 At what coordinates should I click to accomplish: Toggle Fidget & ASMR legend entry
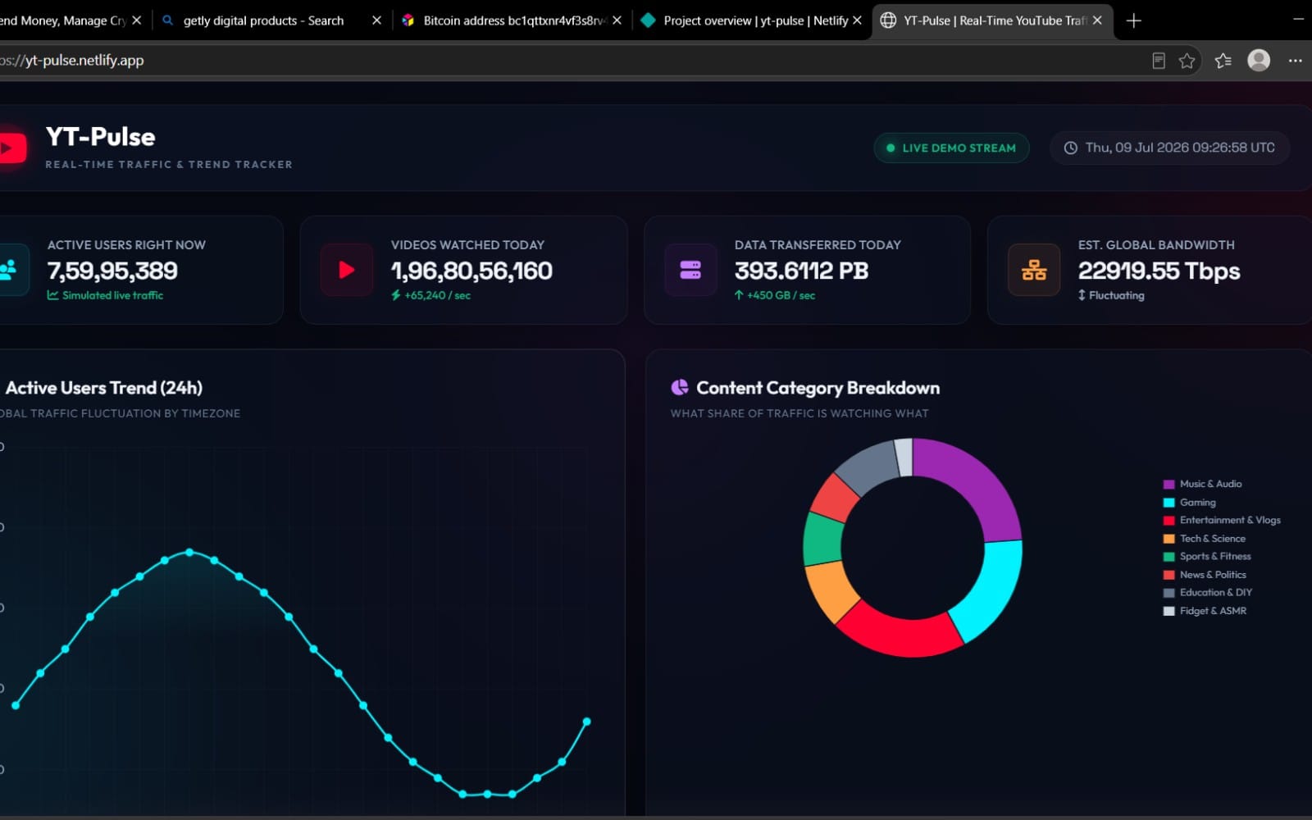click(1205, 611)
